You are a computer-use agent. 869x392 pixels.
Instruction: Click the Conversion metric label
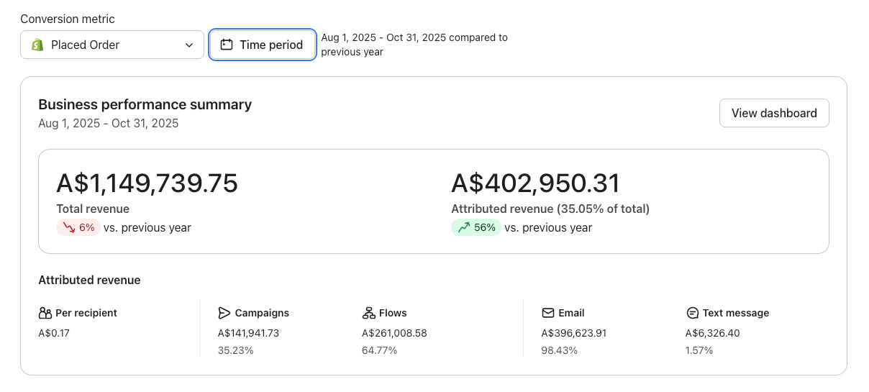[x=68, y=19]
